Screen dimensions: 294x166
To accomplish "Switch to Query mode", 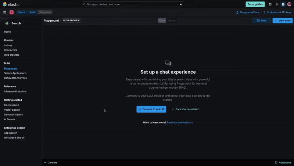I will pyautogui.click(x=172, y=21).
